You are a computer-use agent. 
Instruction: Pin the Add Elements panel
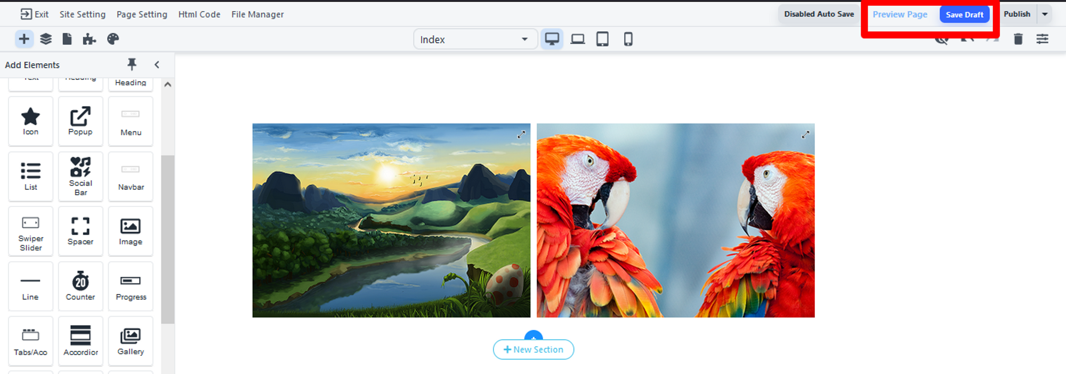(132, 64)
